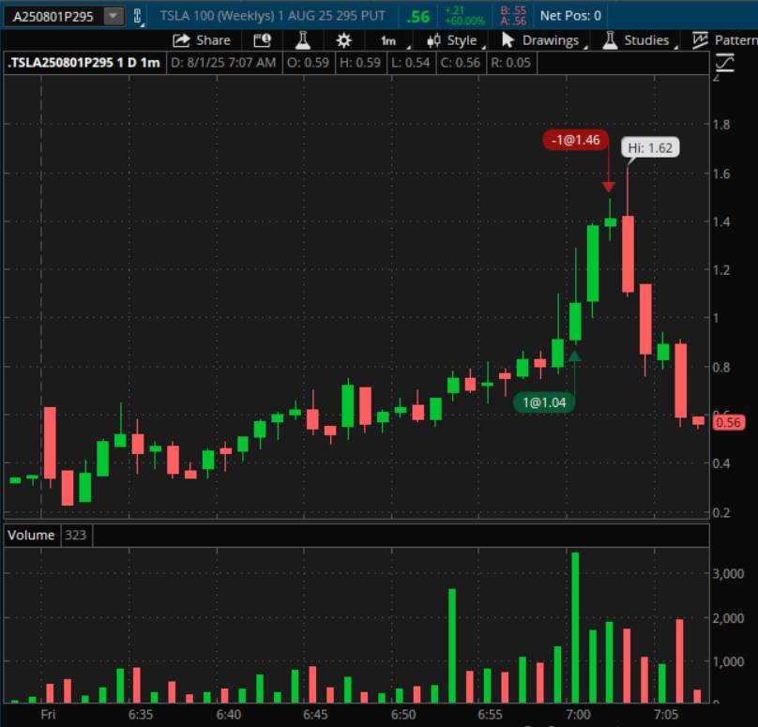Screen dimensions: 758x727
Task: Click the Drawings cursor arrow icon
Action: (508, 40)
